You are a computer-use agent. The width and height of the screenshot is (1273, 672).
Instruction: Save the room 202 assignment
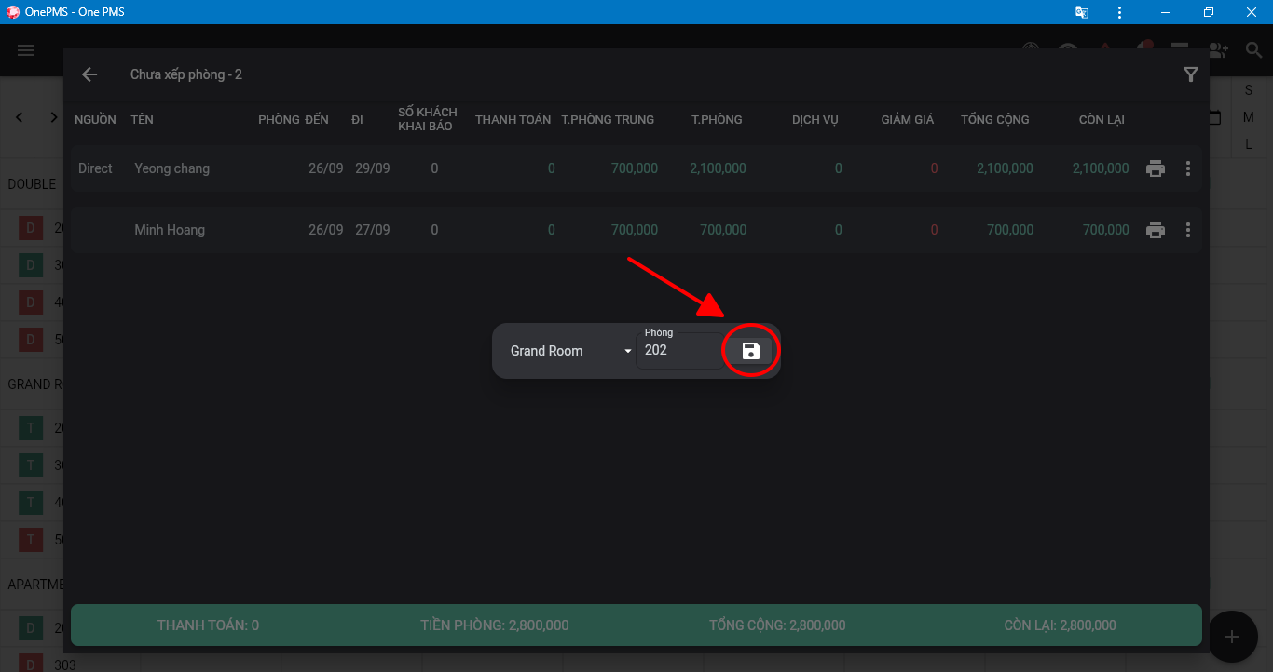point(750,351)
